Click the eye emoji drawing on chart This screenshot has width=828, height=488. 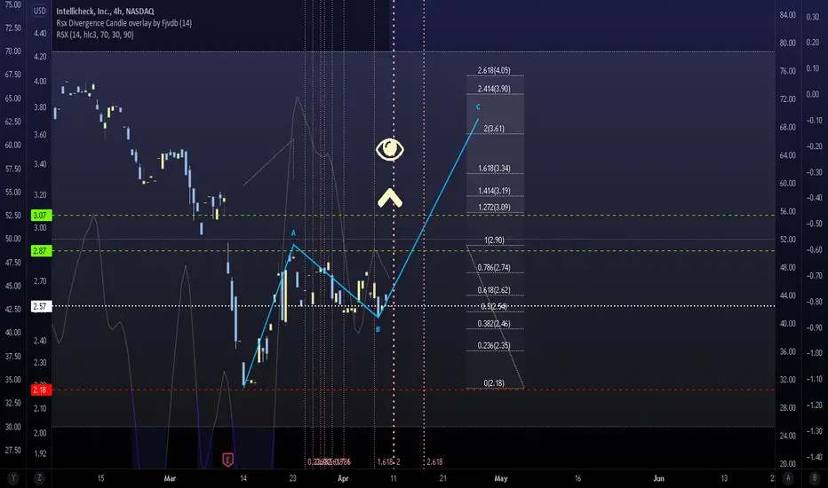point(390,149)
